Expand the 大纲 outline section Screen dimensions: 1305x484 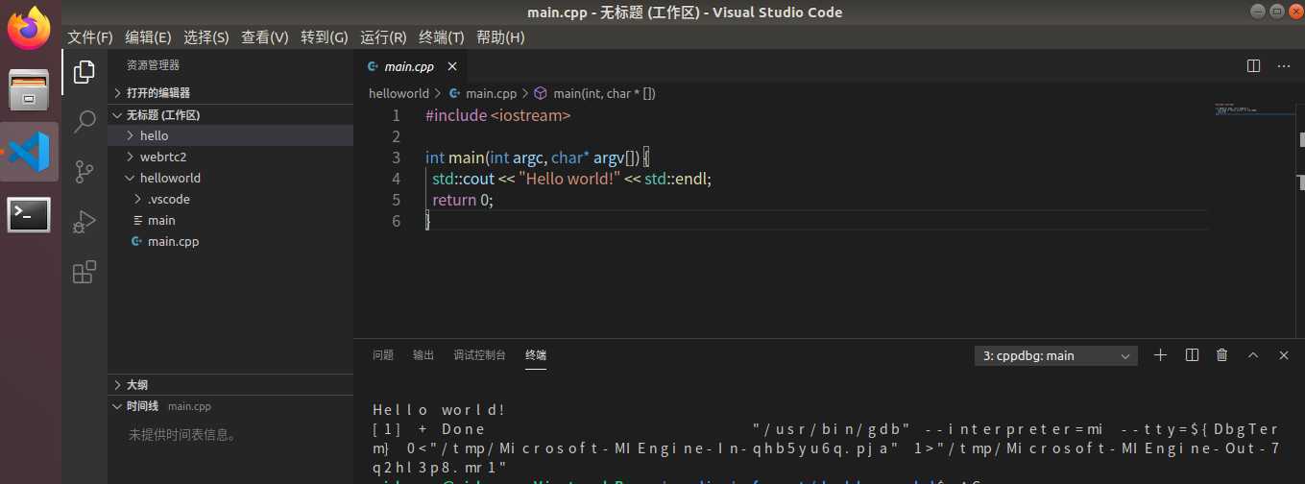(230, 384)
